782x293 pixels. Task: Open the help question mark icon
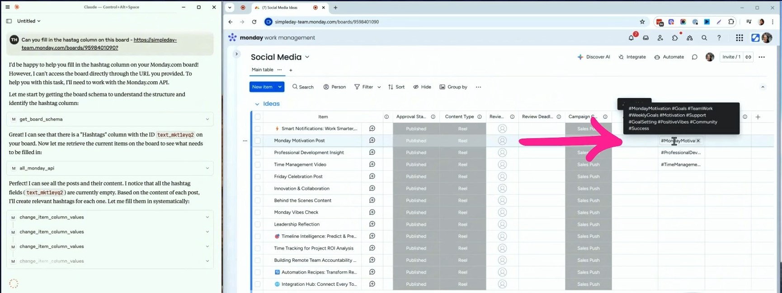point(719,38)
